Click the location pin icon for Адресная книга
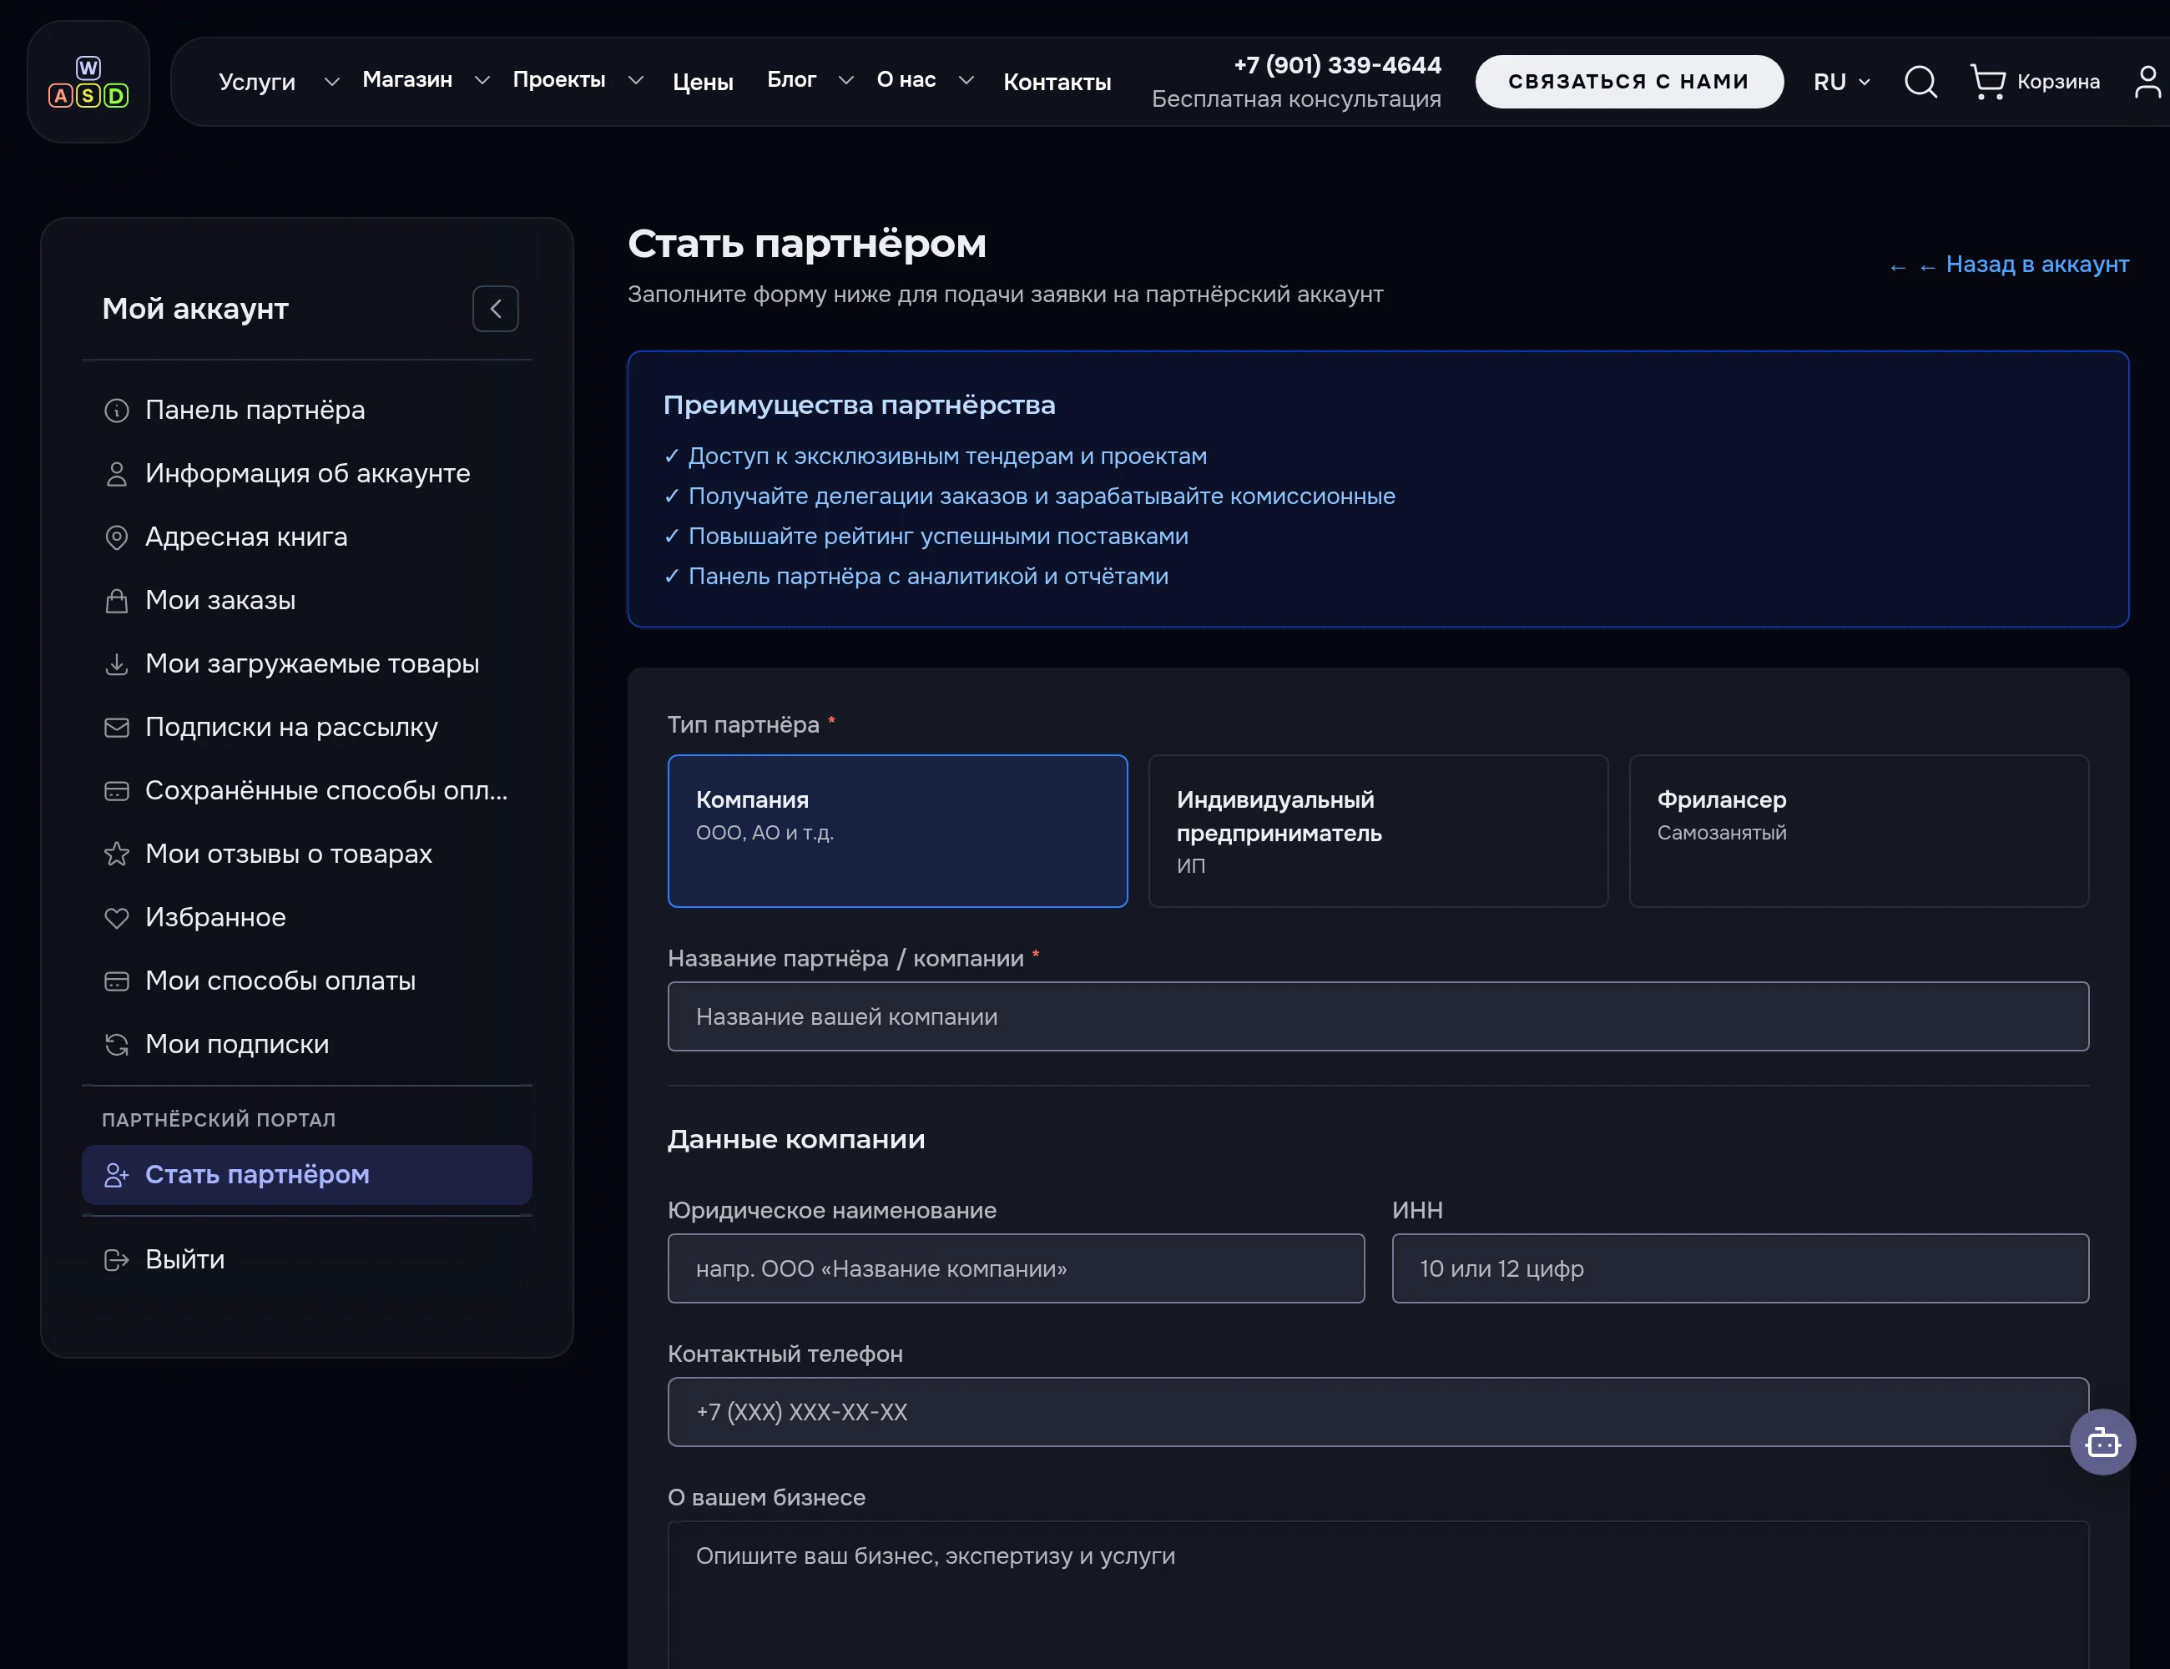Image resolution: width=2170 pixels, height=1669 pixels. click(116, 537)
